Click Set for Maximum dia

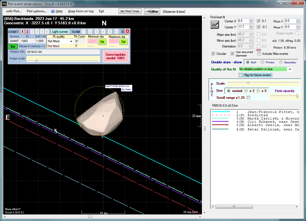click(x=123, y=41)
